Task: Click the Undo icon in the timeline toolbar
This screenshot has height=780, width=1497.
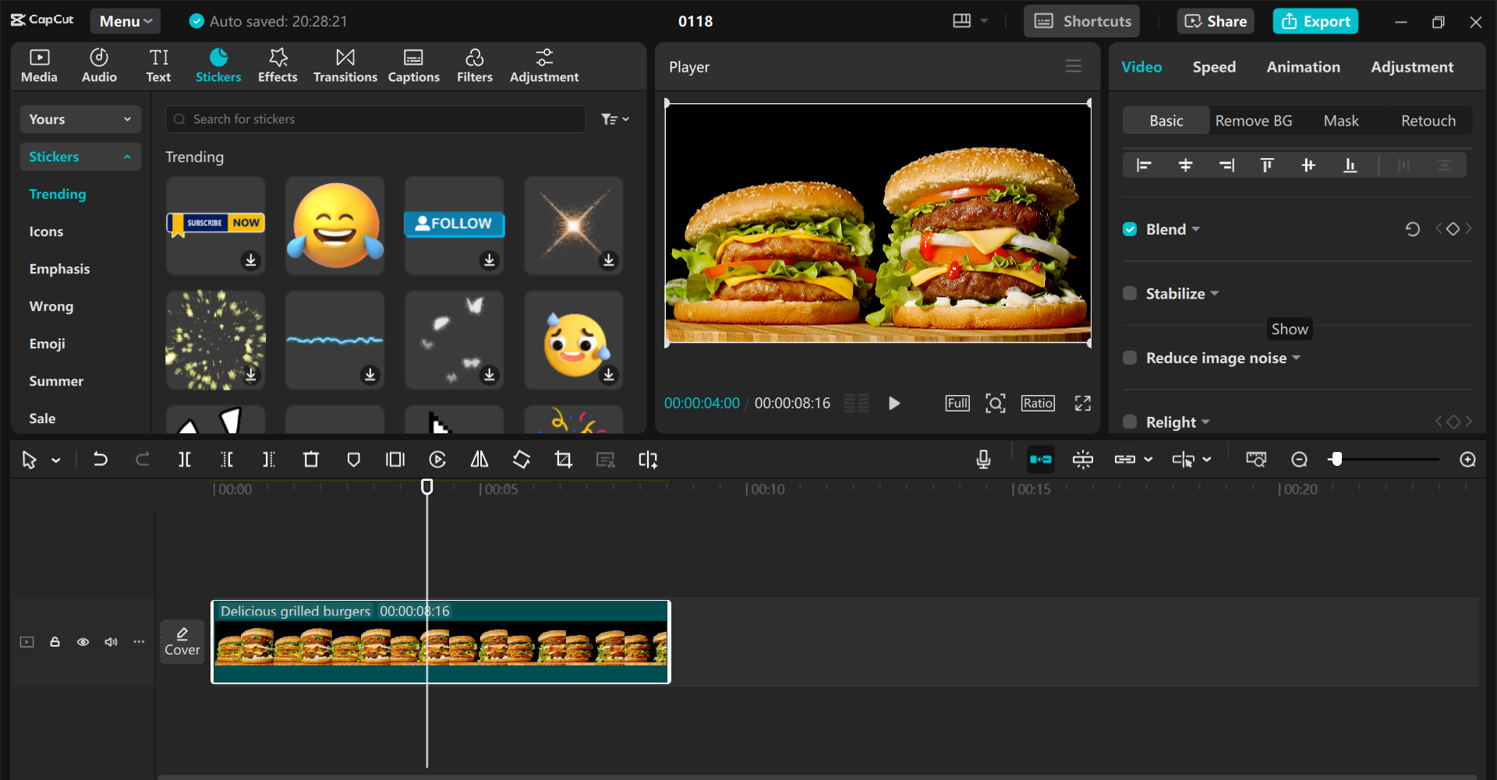Action: (x=101, y=459)
